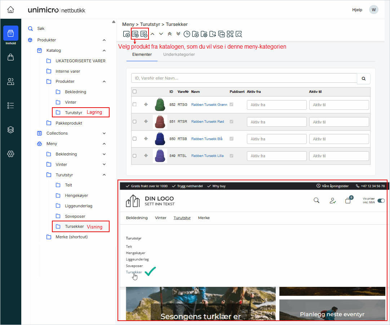The height and width of the screenshot is (325, 390).
Task: Click the folder settings gear toolbar icon
Action: point(204,34)
